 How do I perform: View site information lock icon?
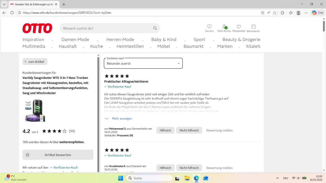[x=20, y=13]
